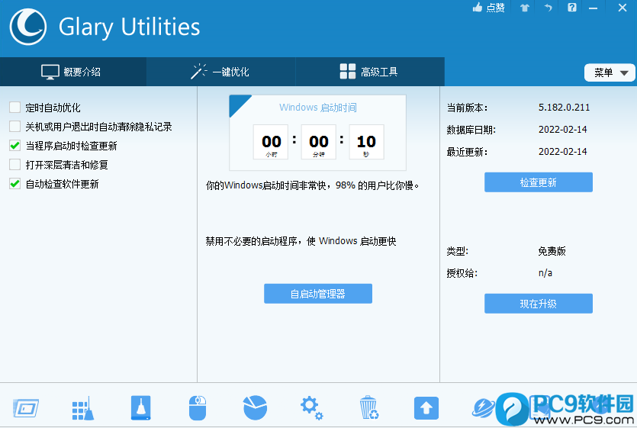The width and height of the screenshot is (637, 428).
Task: Click the seconds counter showing 10
Action: (366, 142)
